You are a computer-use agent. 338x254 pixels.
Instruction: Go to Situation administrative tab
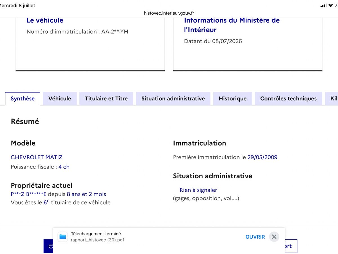(173, 98)
